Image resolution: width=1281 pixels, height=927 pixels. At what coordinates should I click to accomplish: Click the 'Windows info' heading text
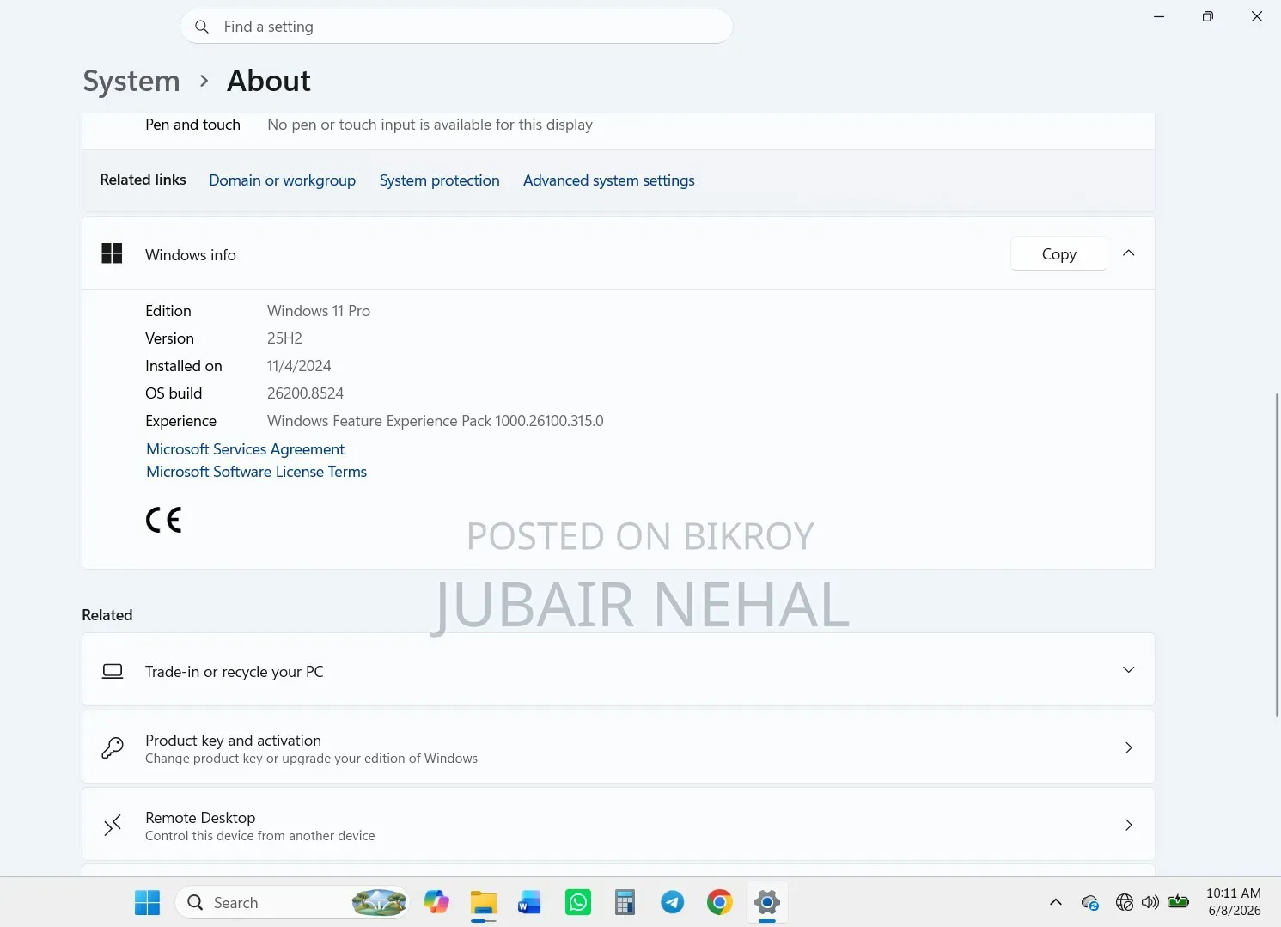191,255
